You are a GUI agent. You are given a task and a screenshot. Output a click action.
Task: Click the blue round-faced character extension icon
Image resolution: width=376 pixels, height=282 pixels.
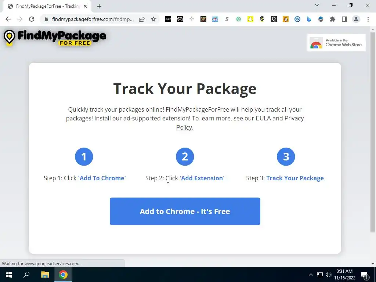pos(321,19)
